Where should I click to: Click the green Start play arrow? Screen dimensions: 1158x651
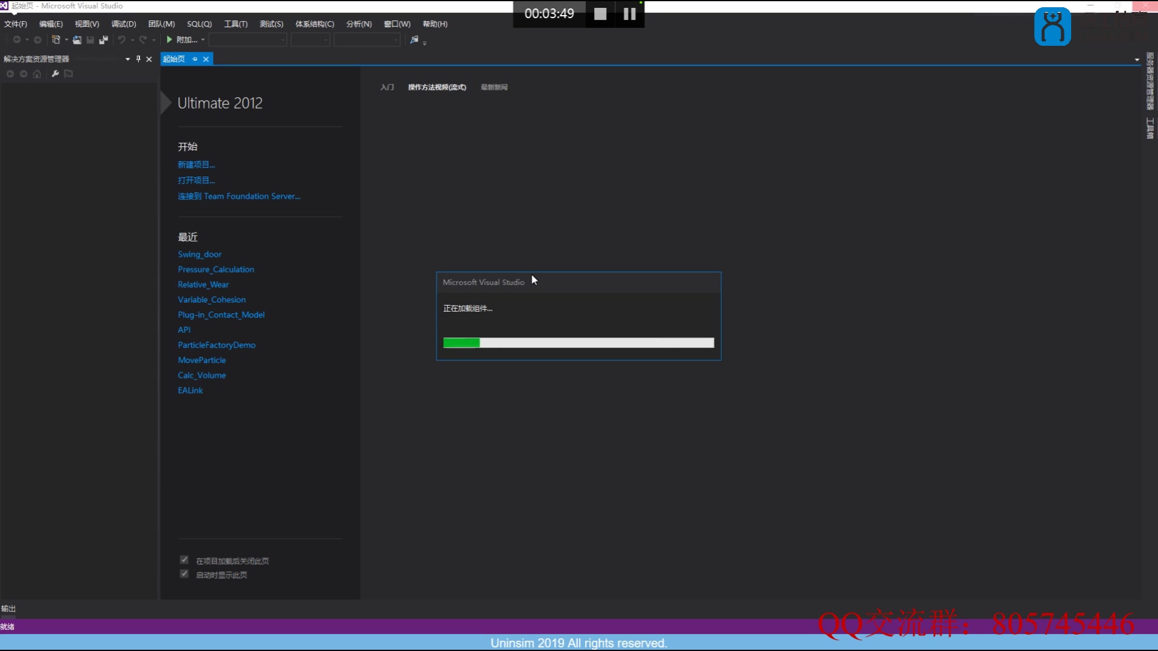pos(169,40)
